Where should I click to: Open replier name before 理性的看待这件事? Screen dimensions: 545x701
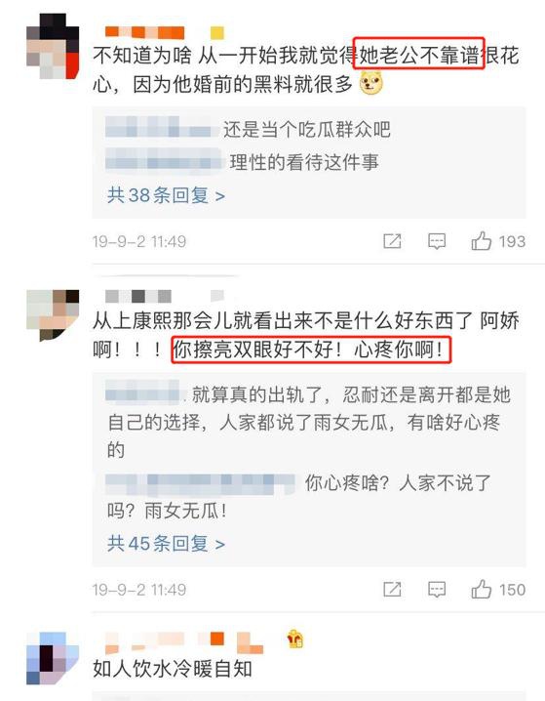click(164, 159)
